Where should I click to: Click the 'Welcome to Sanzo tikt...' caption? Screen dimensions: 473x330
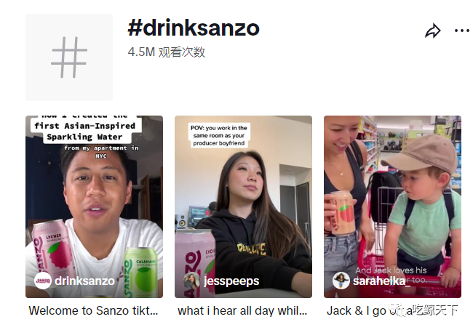(x=94, y=310)
